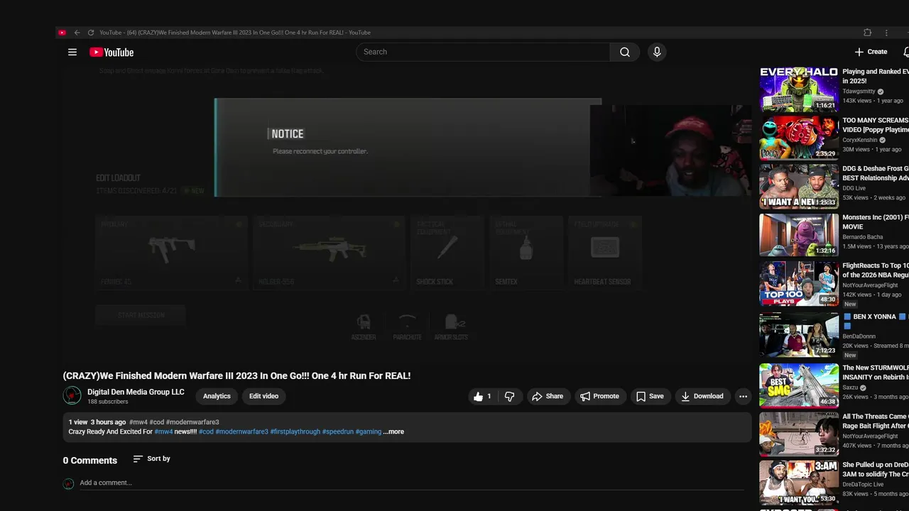Click the magnifier search button
909x511 pixels.
pos(625,52)
